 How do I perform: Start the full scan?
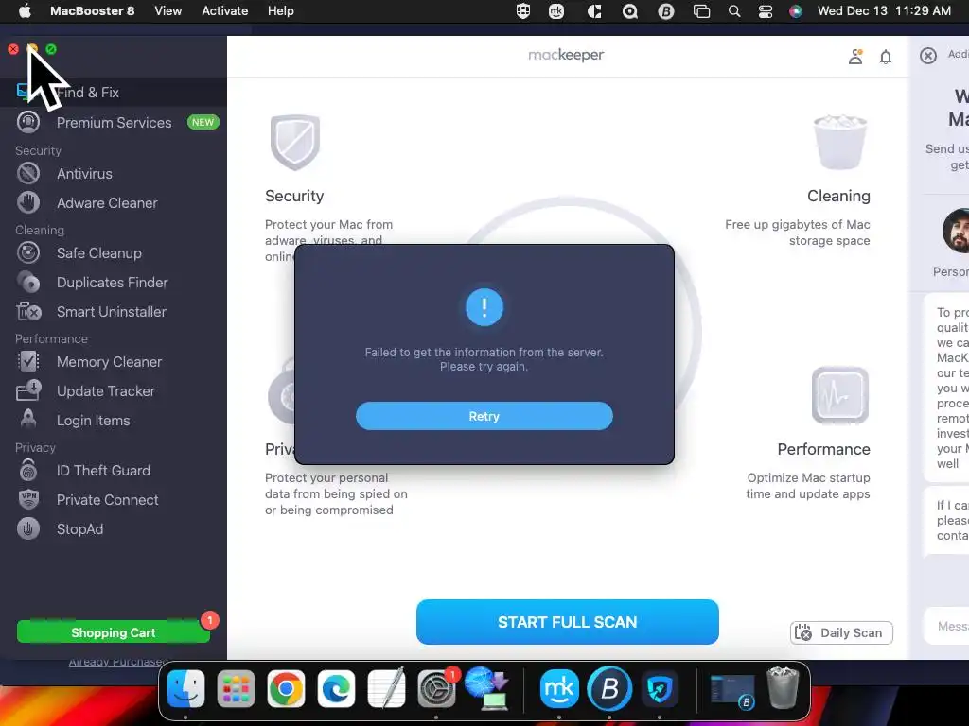(568, 622)
